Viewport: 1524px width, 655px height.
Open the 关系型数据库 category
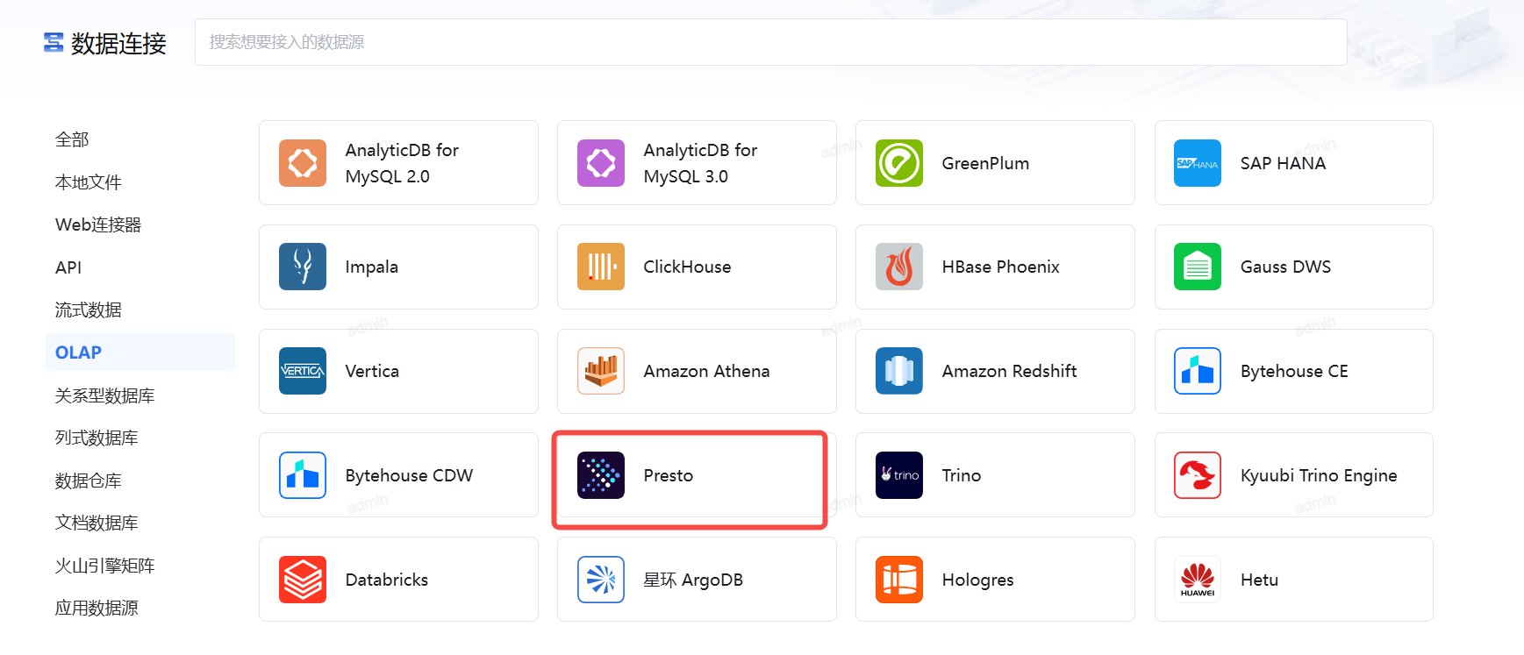point(104,395)
